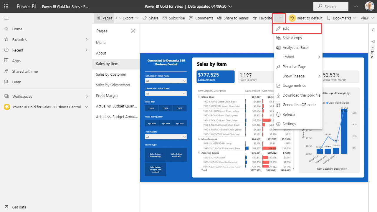Collapse Office Chair category row

pyautogui.click(x=199, y=97)
